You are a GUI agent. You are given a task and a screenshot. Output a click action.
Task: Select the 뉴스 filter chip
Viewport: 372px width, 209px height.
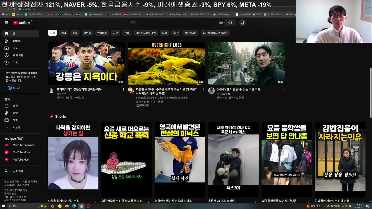click(75, 33)
